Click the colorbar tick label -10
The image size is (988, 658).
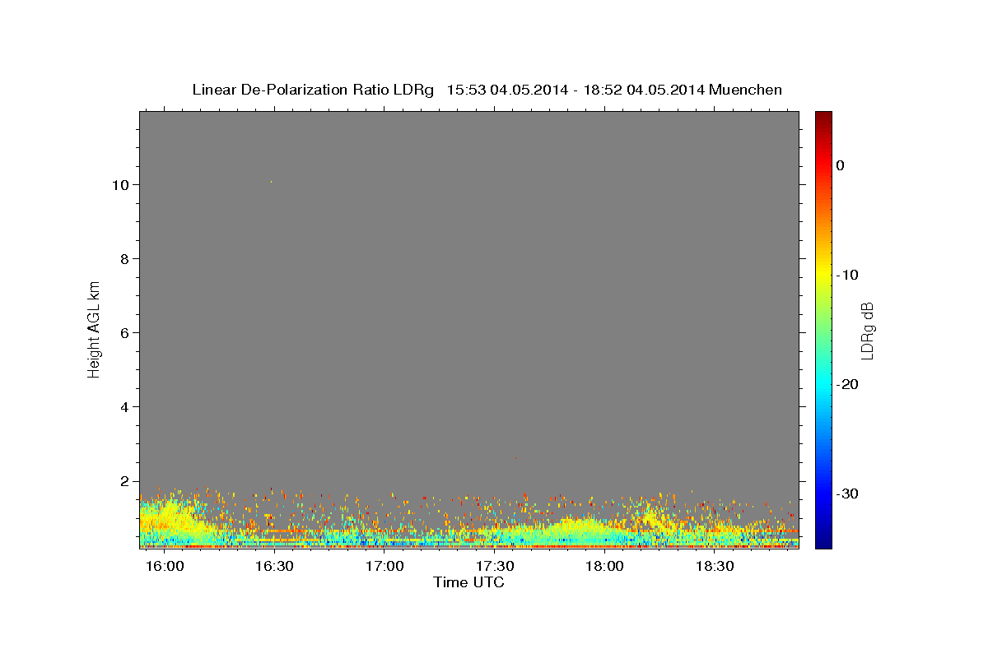(x=848, y=275)
